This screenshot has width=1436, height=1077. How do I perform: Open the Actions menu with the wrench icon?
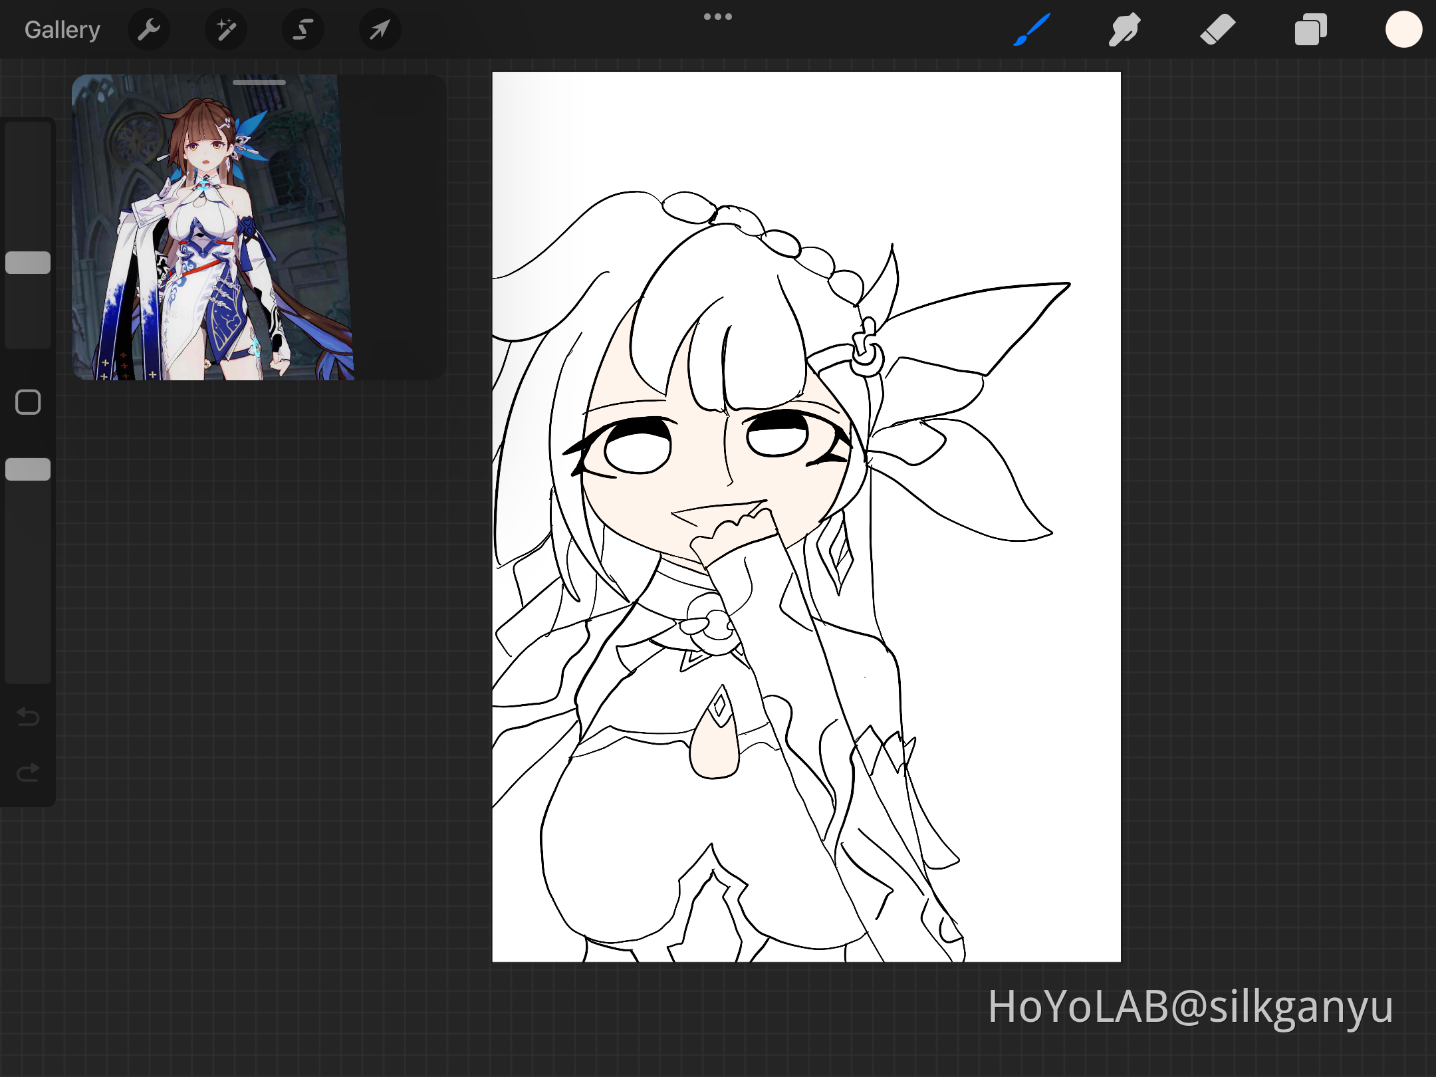point(149,29)
